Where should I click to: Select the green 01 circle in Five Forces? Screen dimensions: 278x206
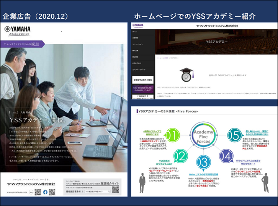[173, 135]
